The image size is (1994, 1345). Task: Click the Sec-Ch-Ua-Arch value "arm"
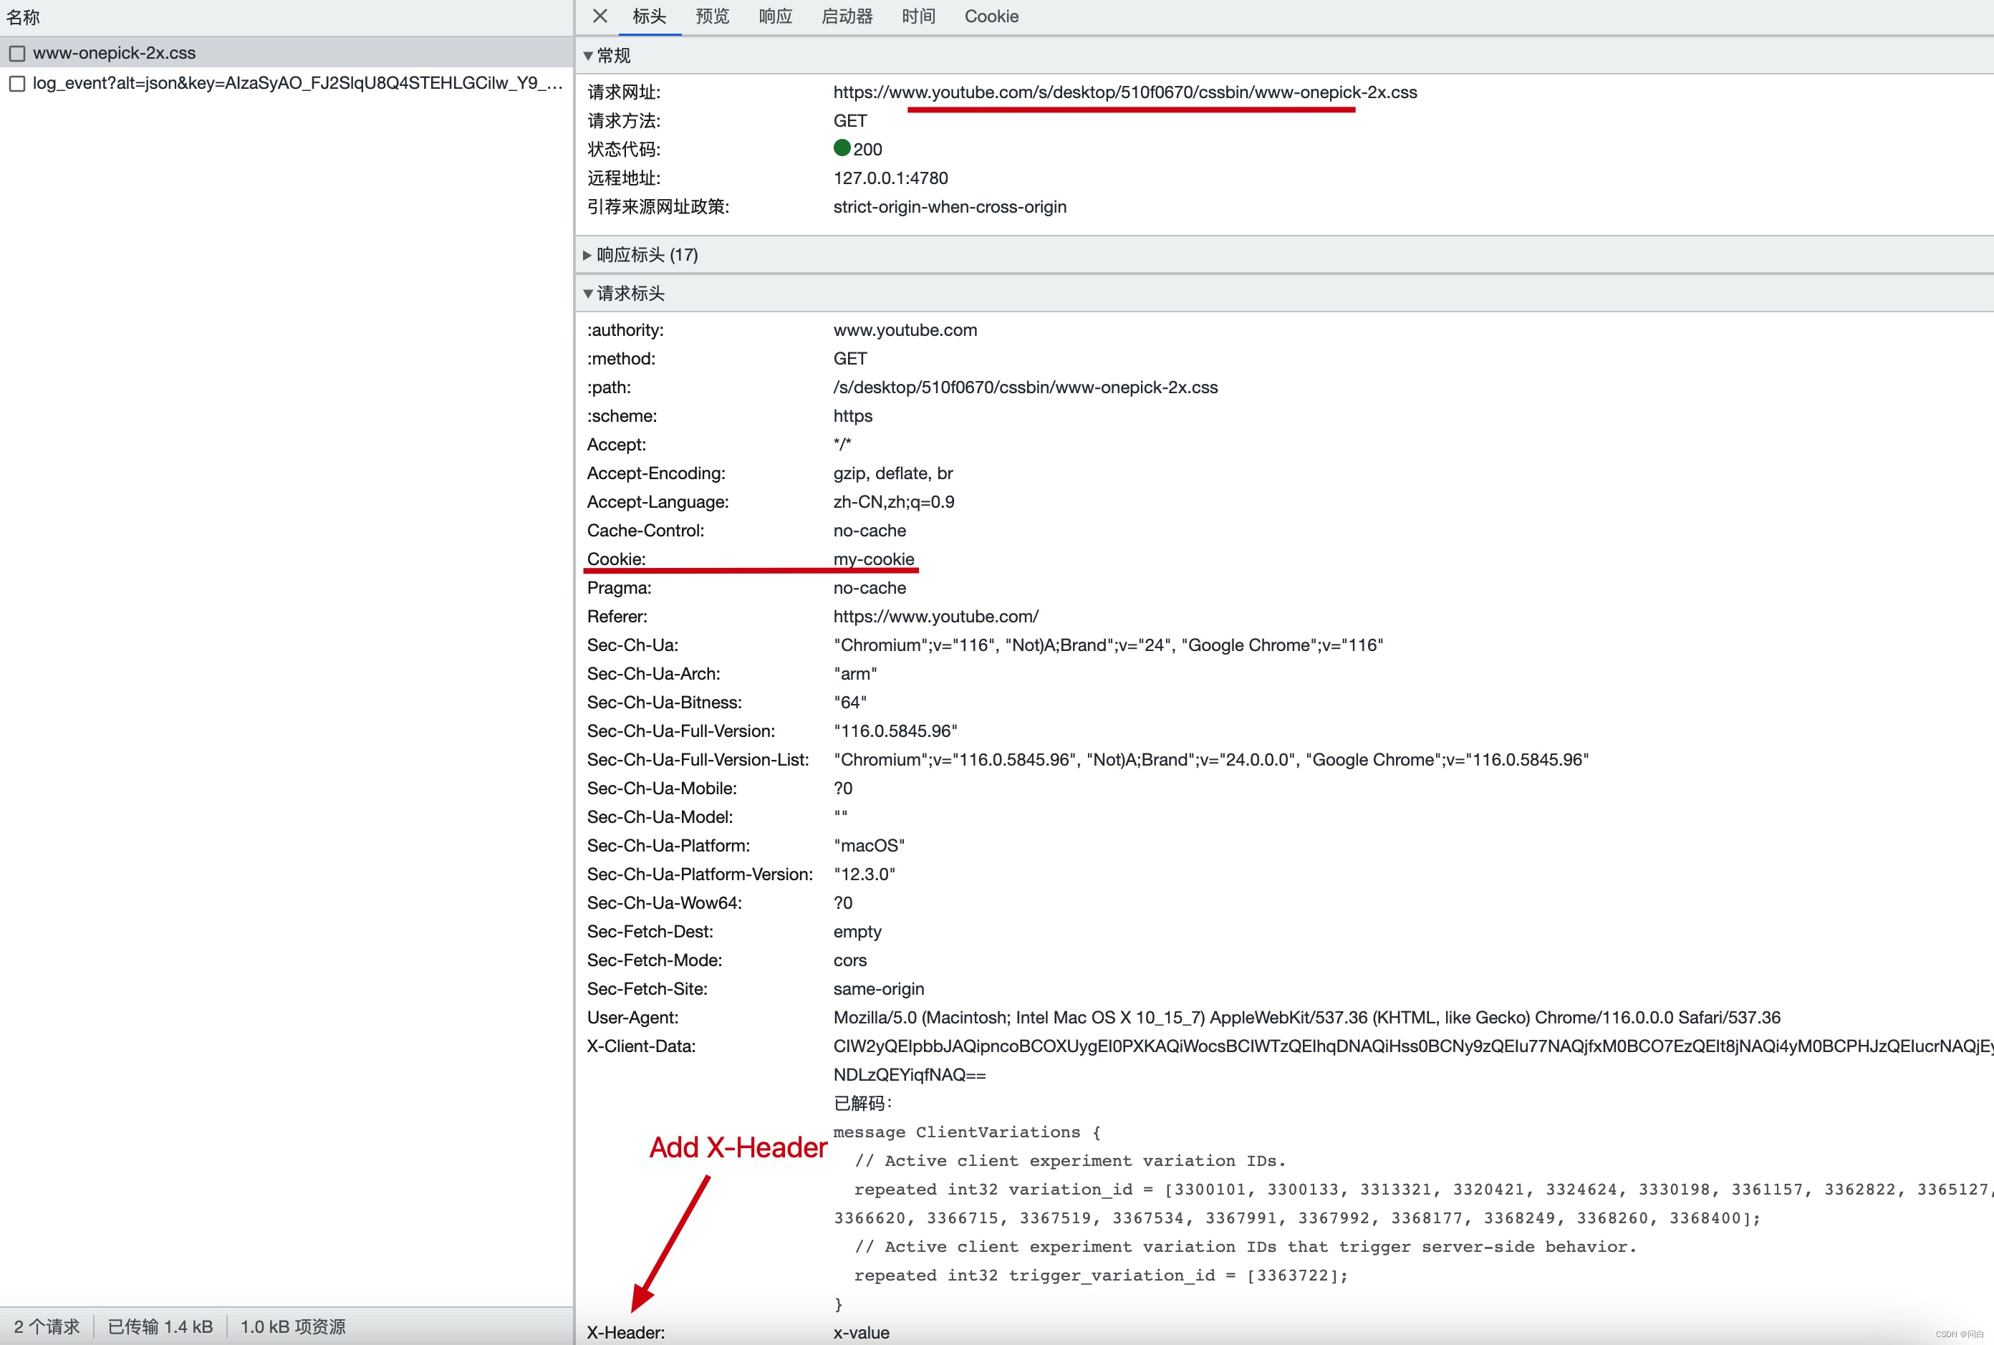[855, 673]
